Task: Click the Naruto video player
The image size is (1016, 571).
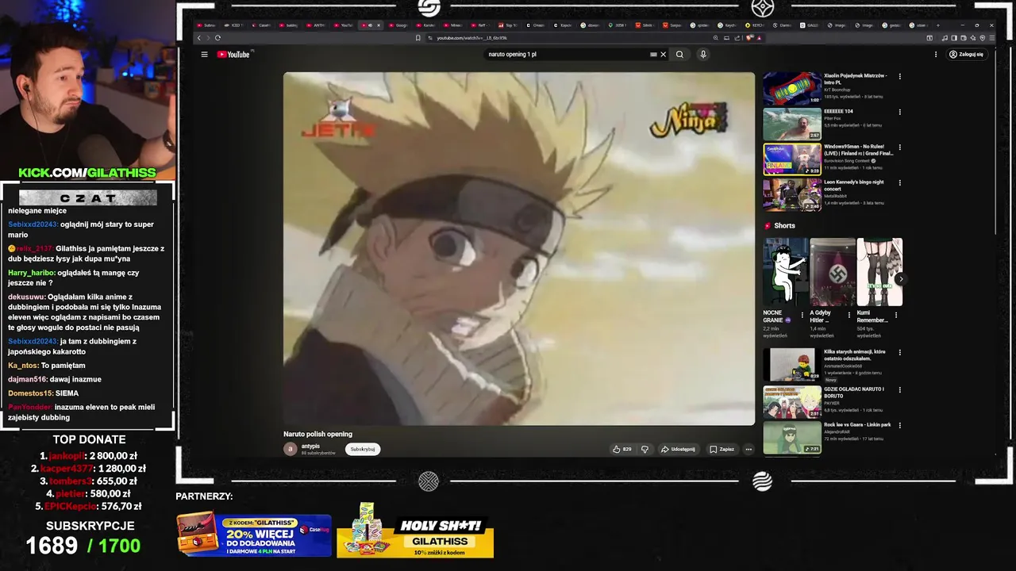Action: [x=519, y=249]
